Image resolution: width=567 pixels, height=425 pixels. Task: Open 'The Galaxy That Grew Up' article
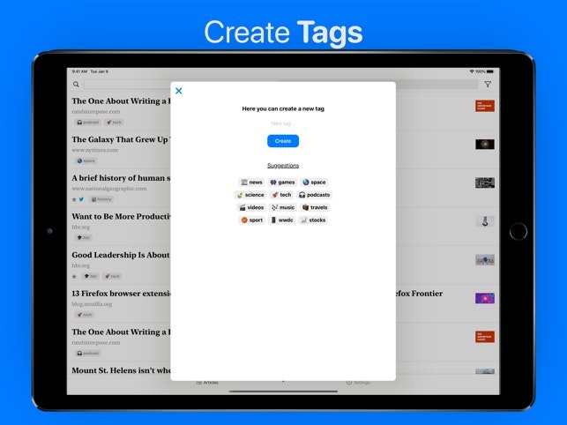point(121,139)
